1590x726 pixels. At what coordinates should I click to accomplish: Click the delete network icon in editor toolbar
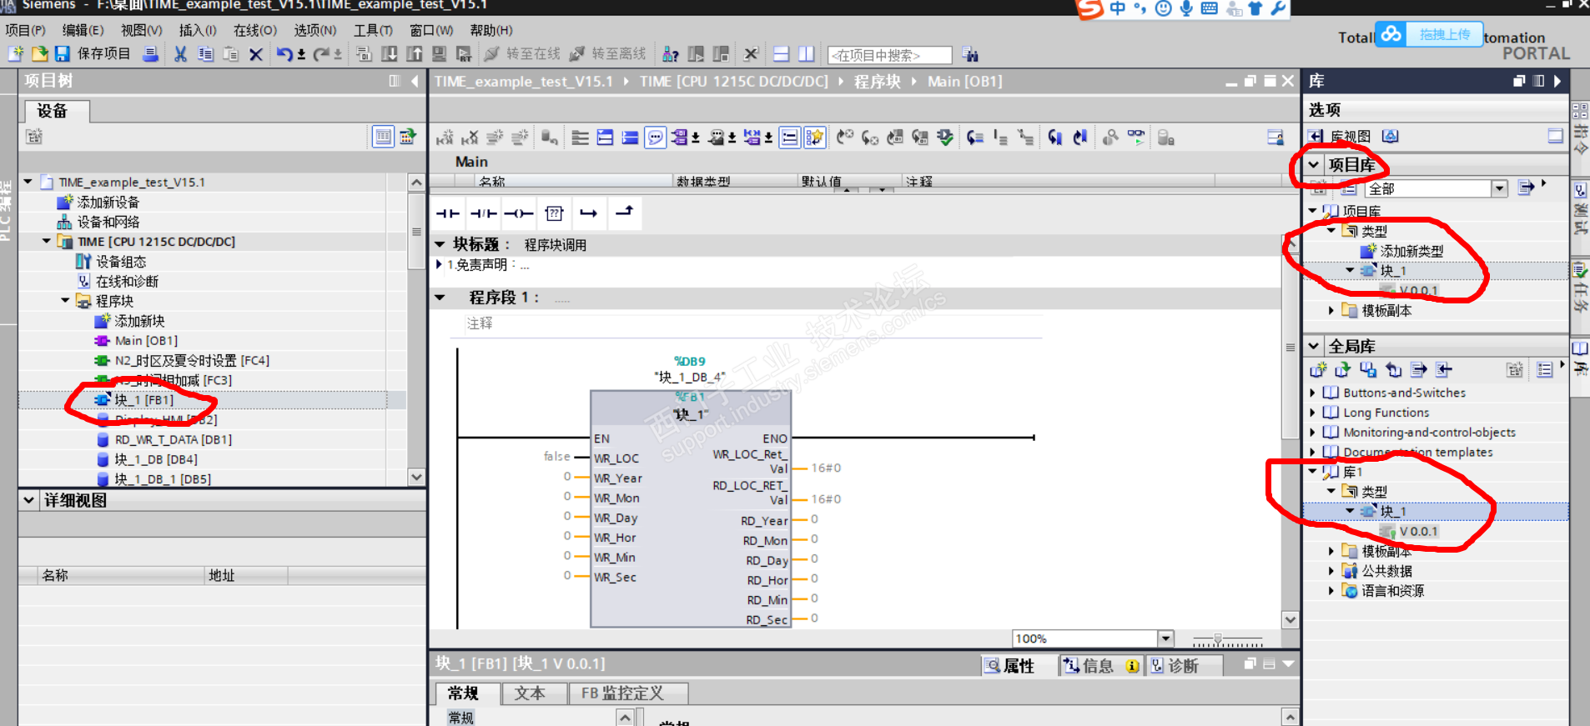pyautogui.click(x=470, y=138)
